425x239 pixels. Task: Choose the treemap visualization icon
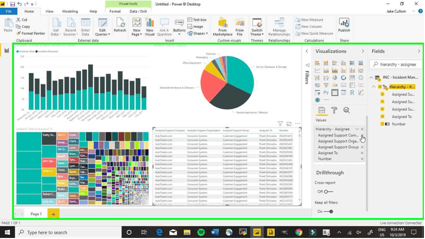point(352,78)
